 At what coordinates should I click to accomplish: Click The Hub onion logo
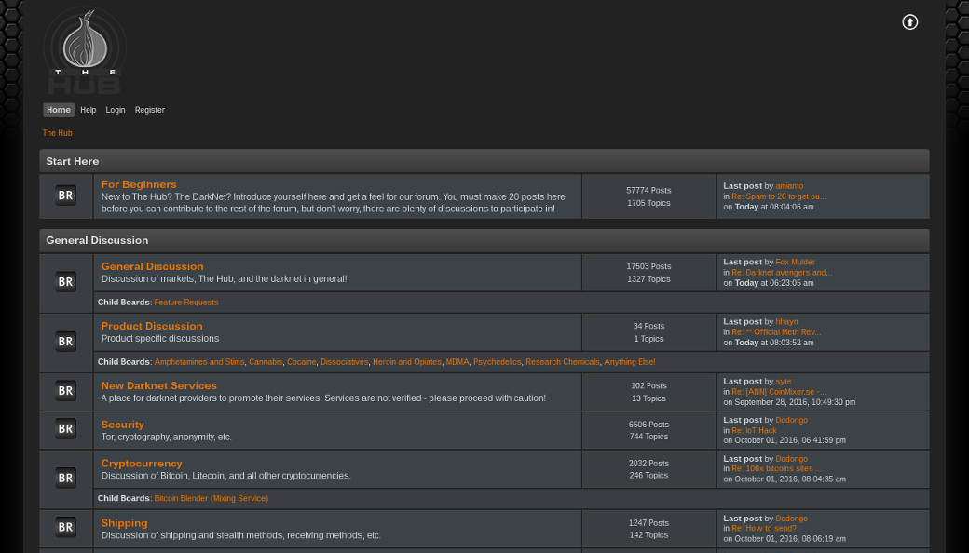(x=84, y=50)
